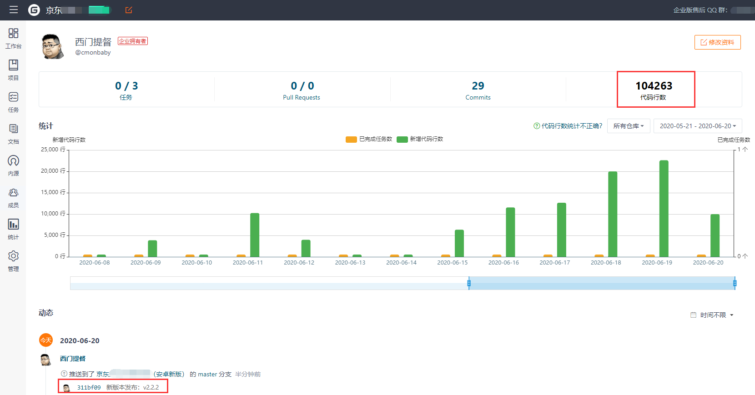The width and height of the screenshot is (755, 395).
Task: Click the selected range in the chart zoom bar
Action: 602,283
